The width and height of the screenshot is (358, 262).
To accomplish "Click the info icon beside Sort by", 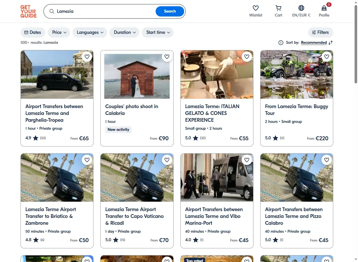I will tap(281, 43).
